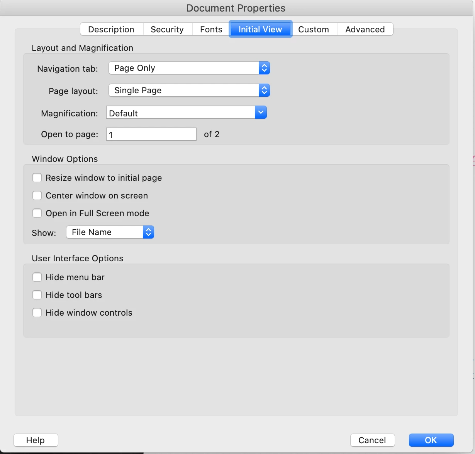
Task: Select the Initial View tab
Action: [x=260, y=29]
